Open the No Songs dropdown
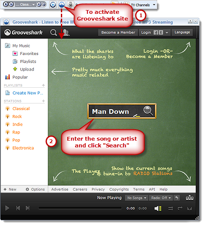 point(136,198)
